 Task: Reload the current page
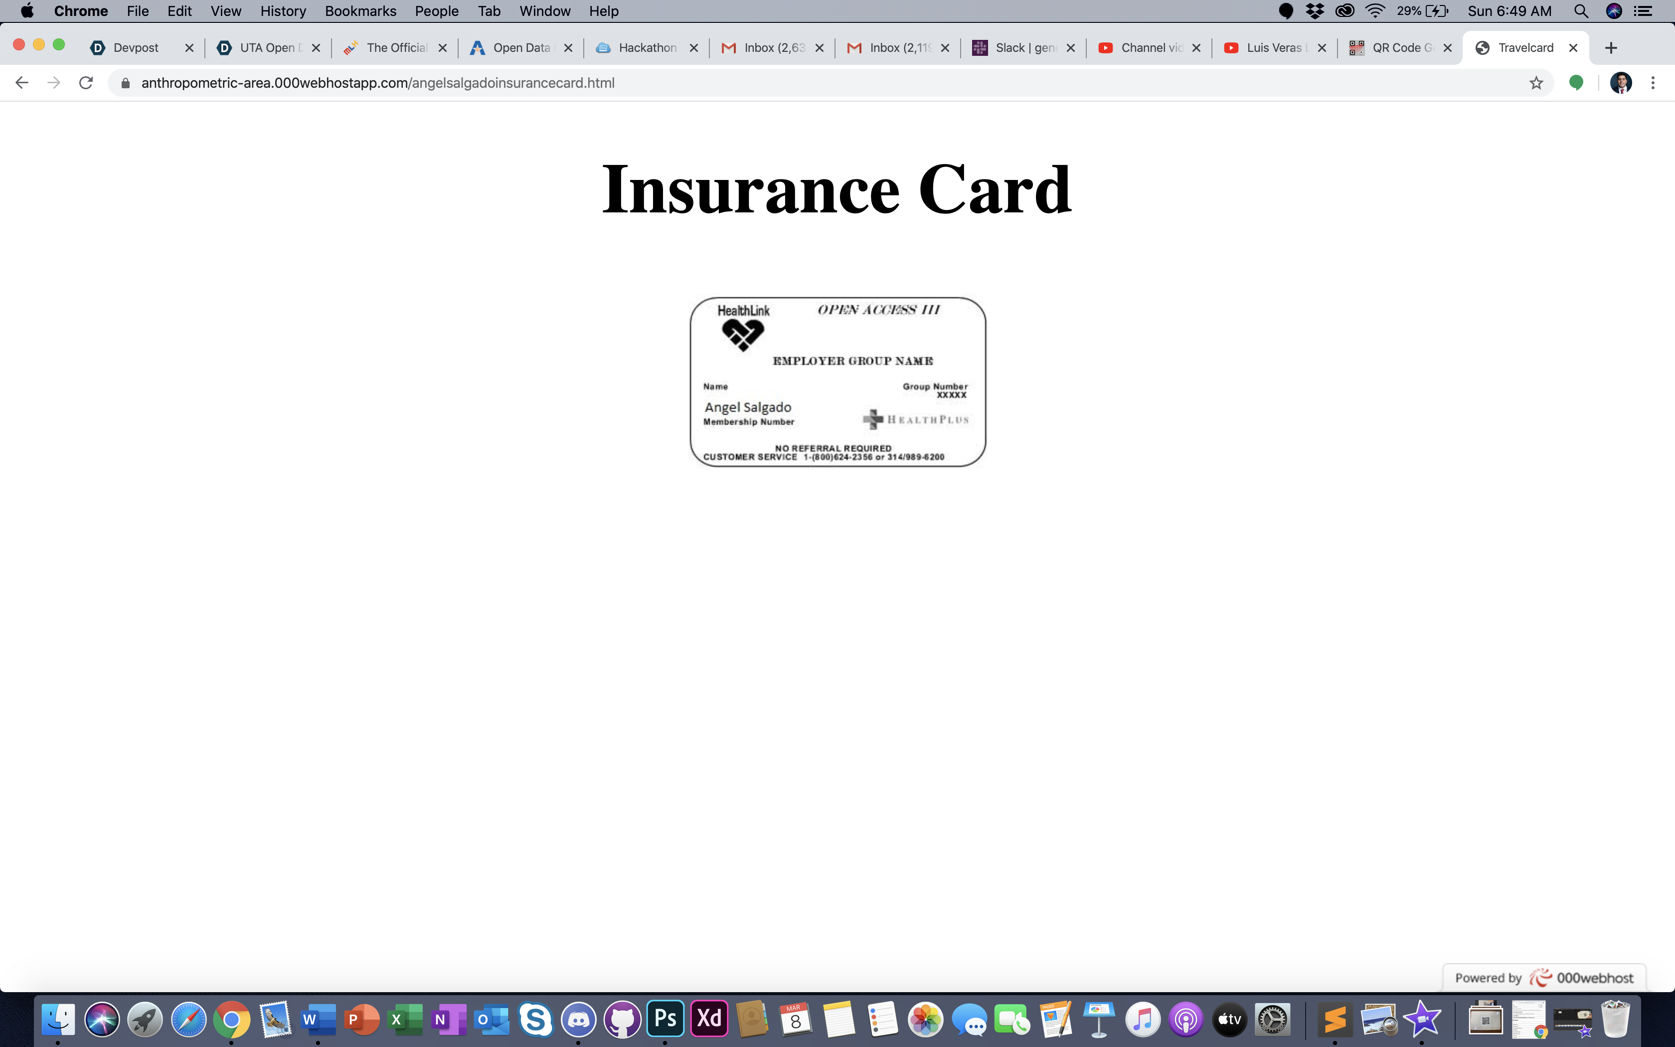pyautogui.click(x=86, y=83)
